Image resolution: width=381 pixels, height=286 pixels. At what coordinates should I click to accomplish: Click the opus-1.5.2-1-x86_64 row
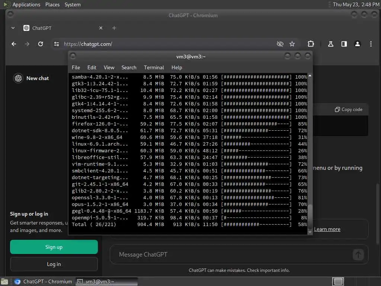189,204
